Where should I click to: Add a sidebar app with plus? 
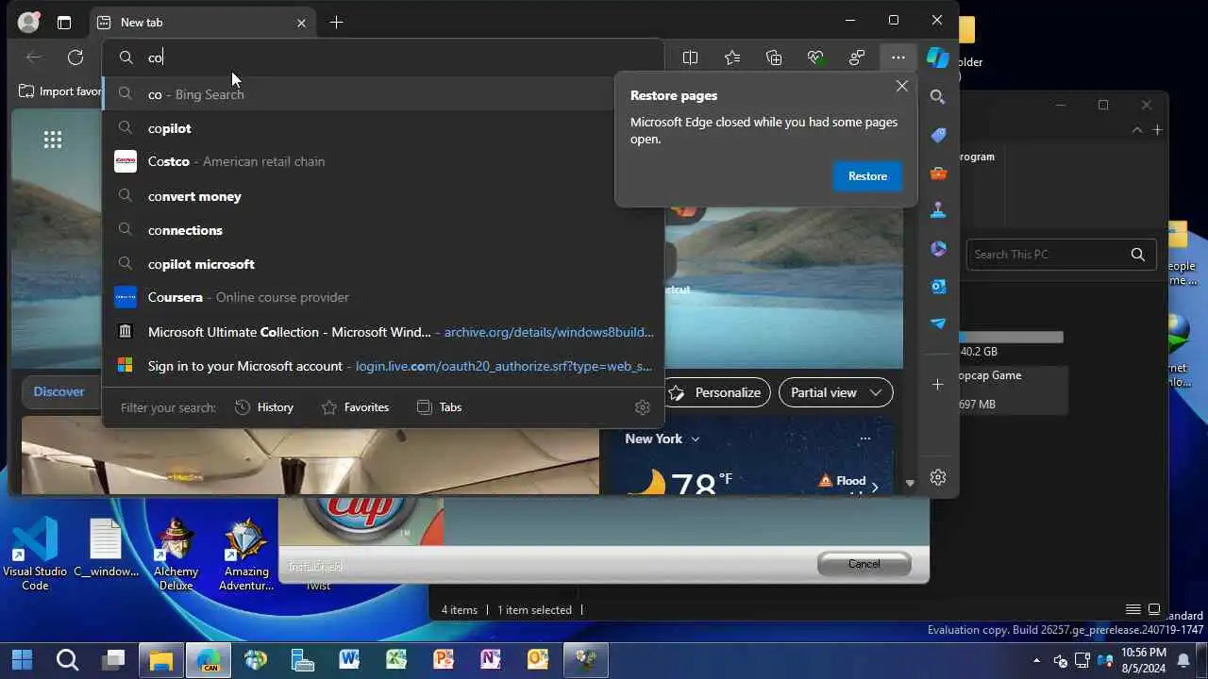click(x=937, y=384)
